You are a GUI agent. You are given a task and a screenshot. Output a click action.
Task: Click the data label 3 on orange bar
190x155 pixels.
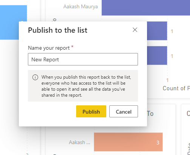(158, 143)
